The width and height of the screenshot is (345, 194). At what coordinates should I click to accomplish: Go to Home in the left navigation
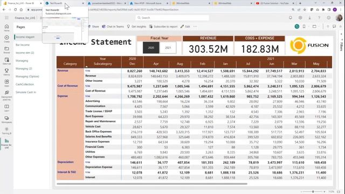click(x=6, y=27)
